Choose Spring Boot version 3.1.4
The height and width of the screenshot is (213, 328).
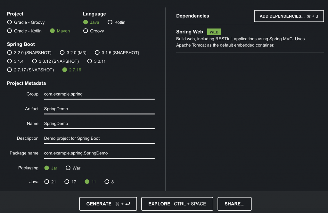[x=15, y=61]
